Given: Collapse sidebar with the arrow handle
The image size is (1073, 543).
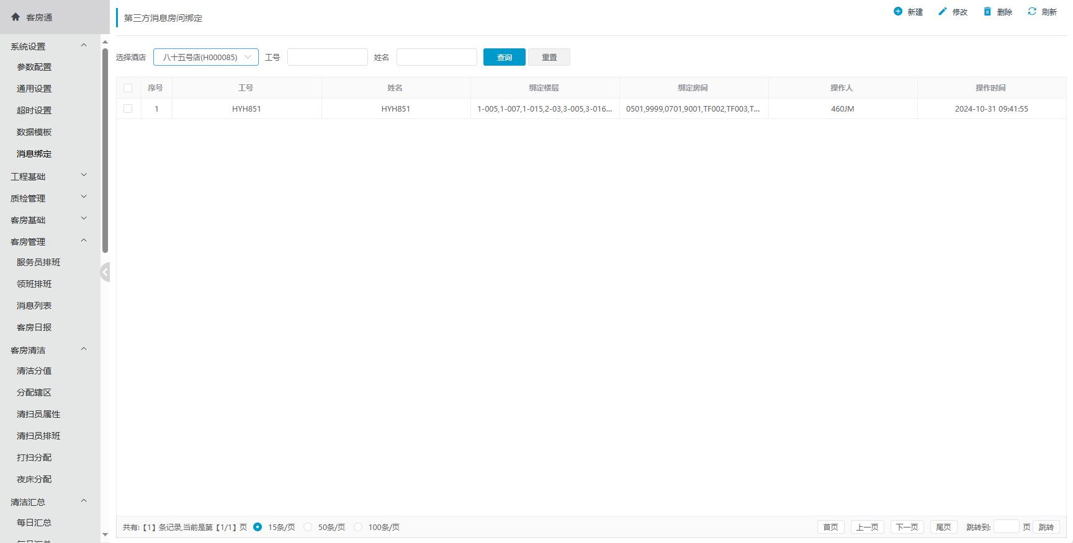Looking at the screenshot, I should 105,272.
